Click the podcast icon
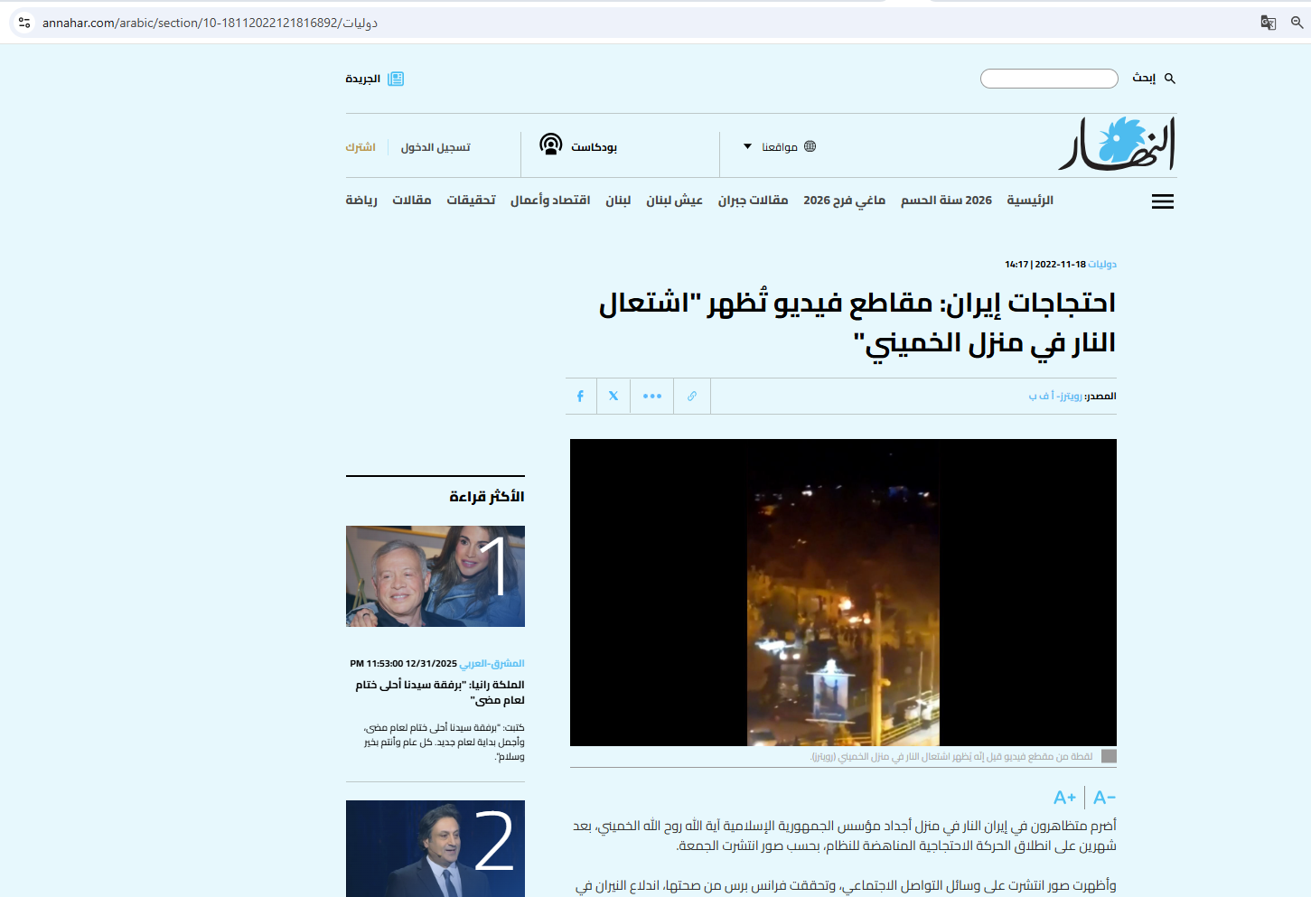 [x=550, y=145]
